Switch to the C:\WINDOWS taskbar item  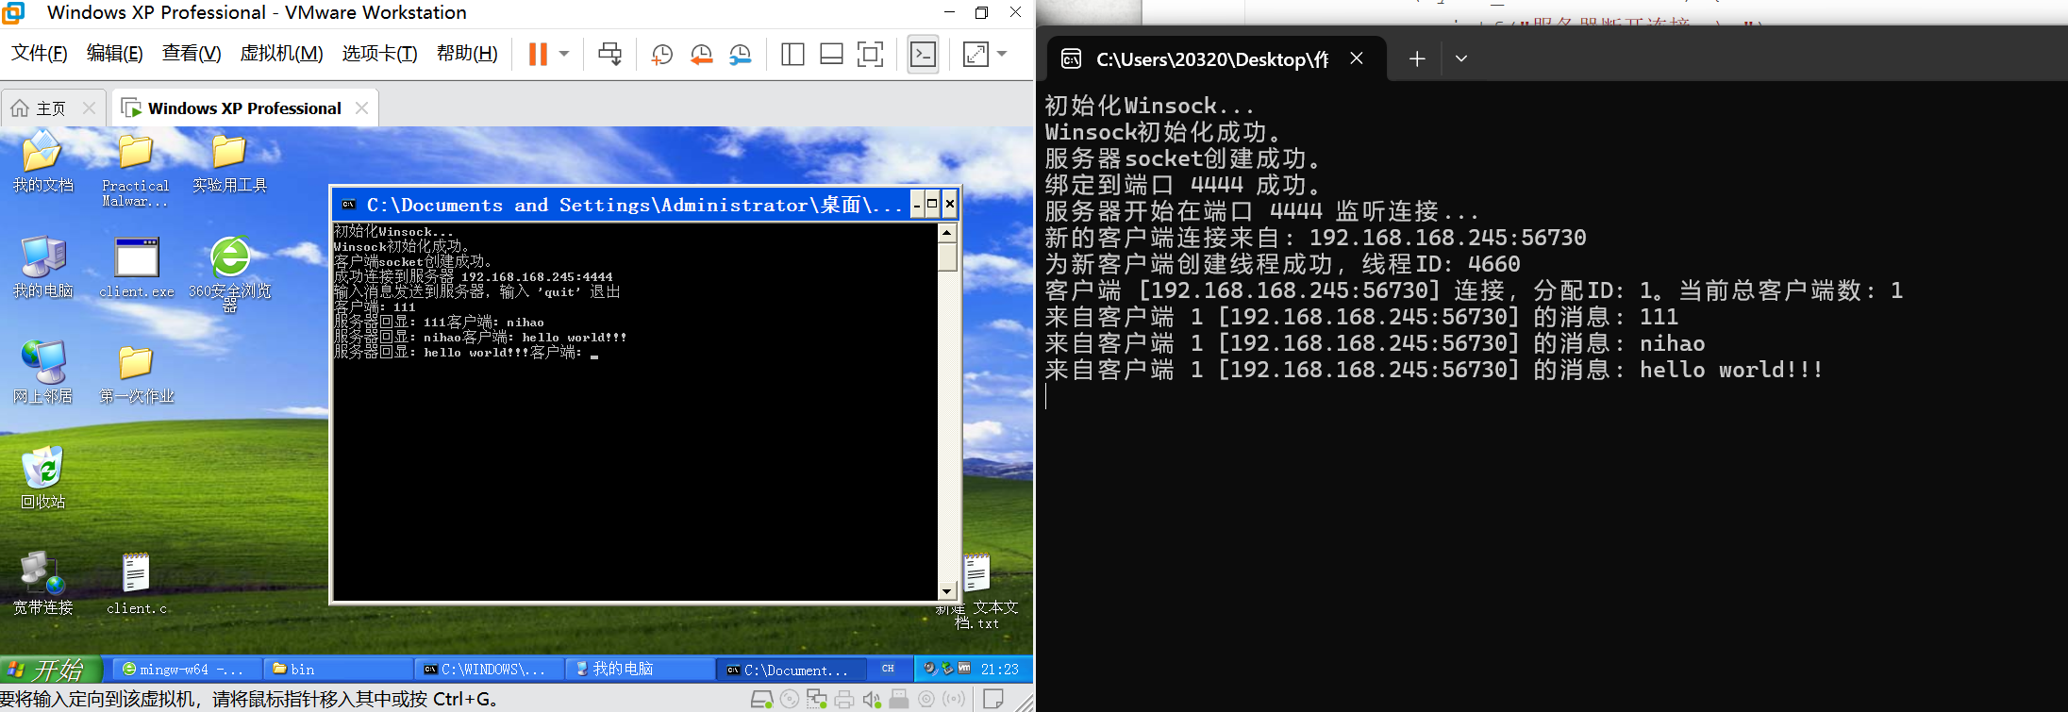click(489, 670)
